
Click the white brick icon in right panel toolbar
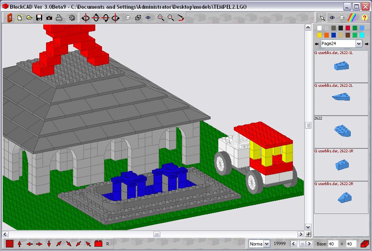(x=342, y=18)
